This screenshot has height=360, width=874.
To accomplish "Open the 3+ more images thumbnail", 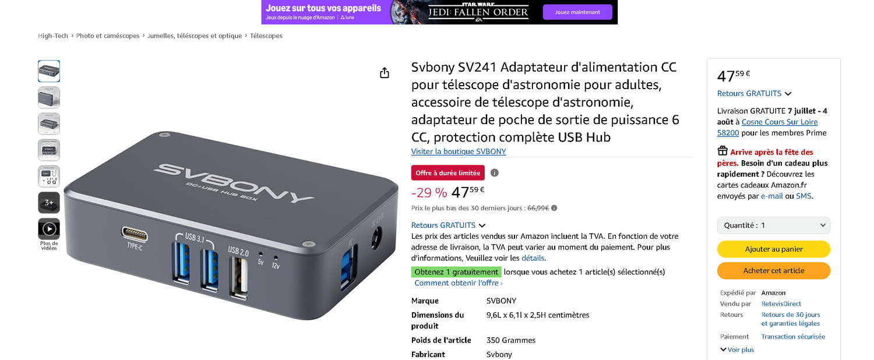I will pos(49,203).
